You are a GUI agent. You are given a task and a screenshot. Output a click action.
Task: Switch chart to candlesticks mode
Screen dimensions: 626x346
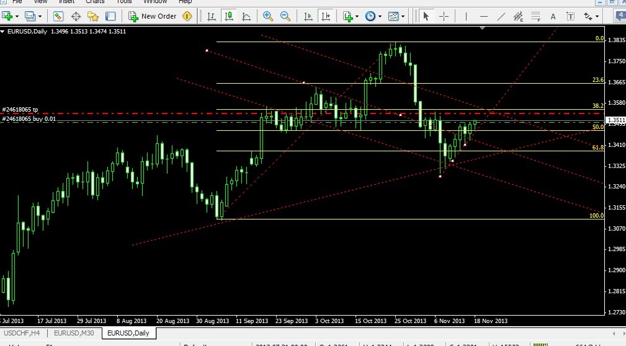tap(229, 16)
